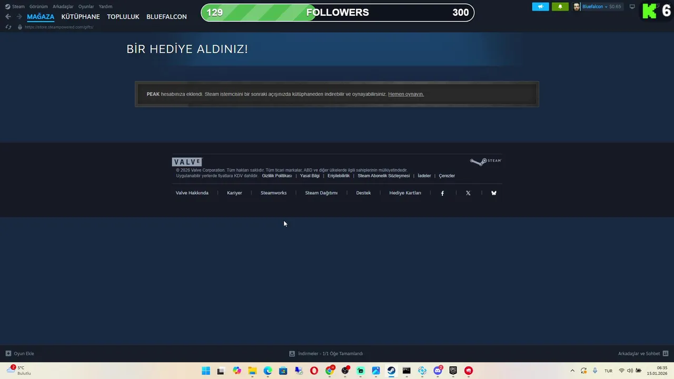The height and width of the screenshot is (379, 674).
Task: Open the terminal window from taskbar
Action: click(x=407, y=371)
